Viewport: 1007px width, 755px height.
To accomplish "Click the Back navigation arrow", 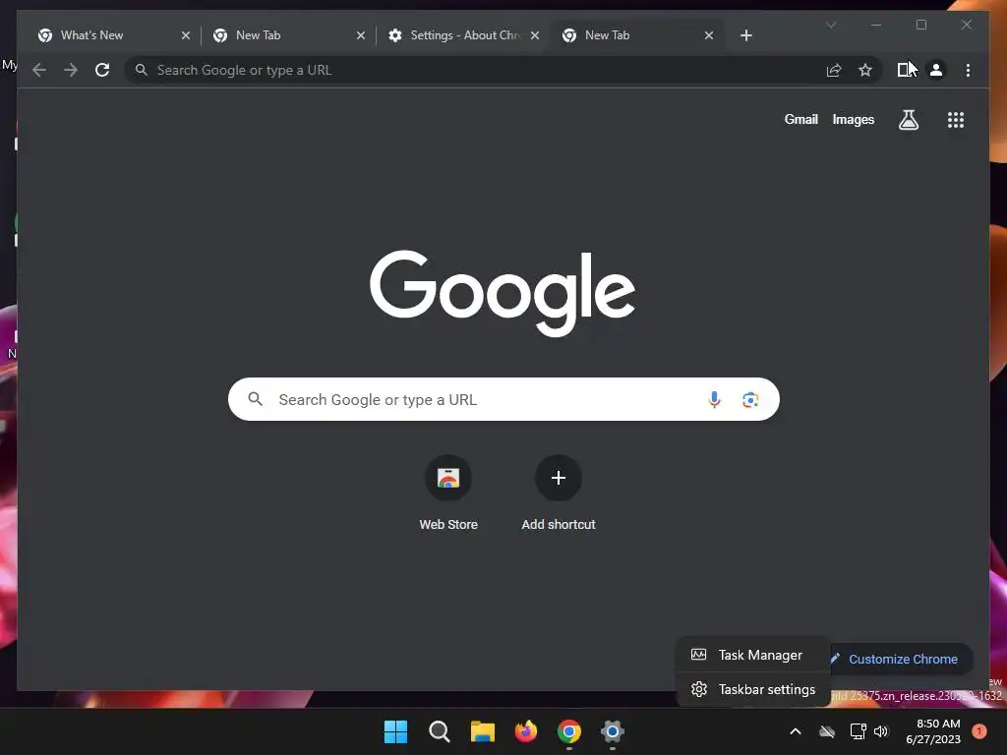I will (39, 70).
